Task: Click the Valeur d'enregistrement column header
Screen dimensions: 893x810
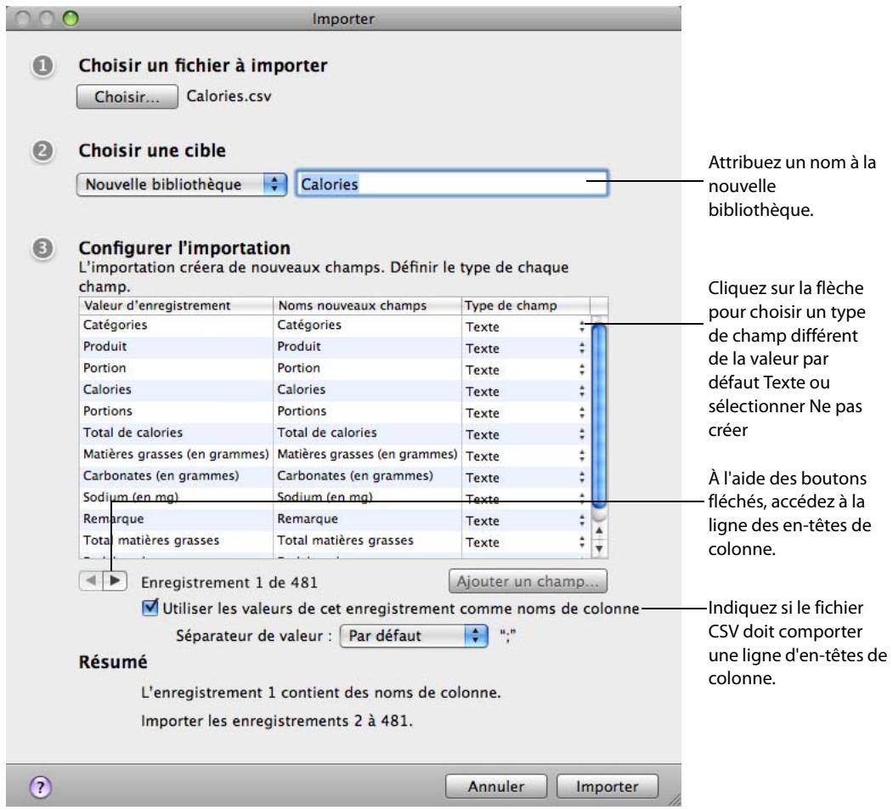Action: coord(175,306)
